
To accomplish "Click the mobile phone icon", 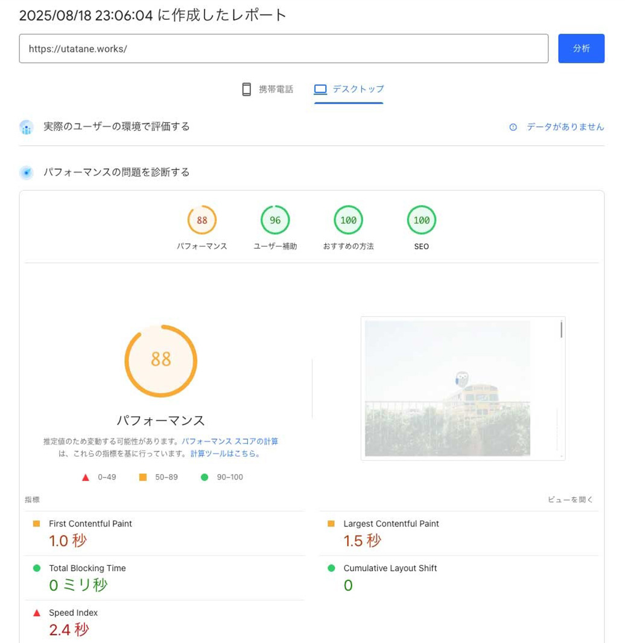I will 246,89.
